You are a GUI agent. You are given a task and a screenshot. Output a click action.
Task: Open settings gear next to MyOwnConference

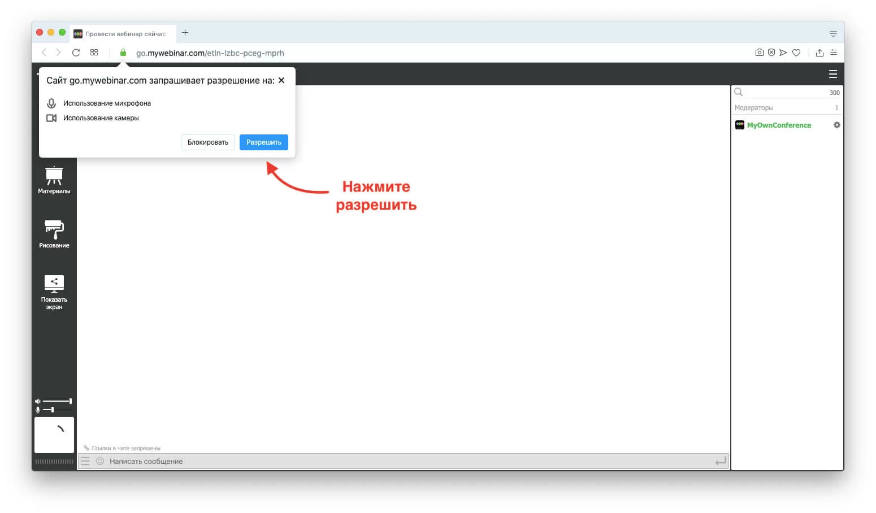coord(836,125)
